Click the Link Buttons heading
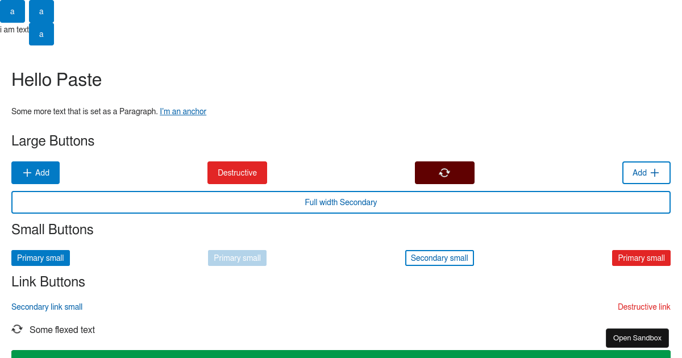Screen dimensions: 682x358 (48, 282)
